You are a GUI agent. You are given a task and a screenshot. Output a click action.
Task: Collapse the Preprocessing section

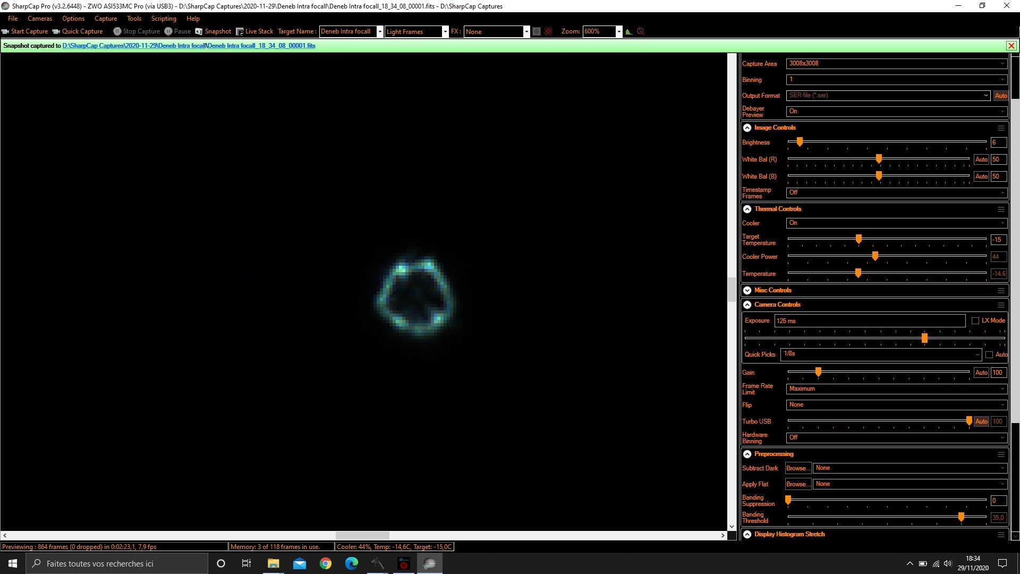pyautogui.click(x=747, y=454)
